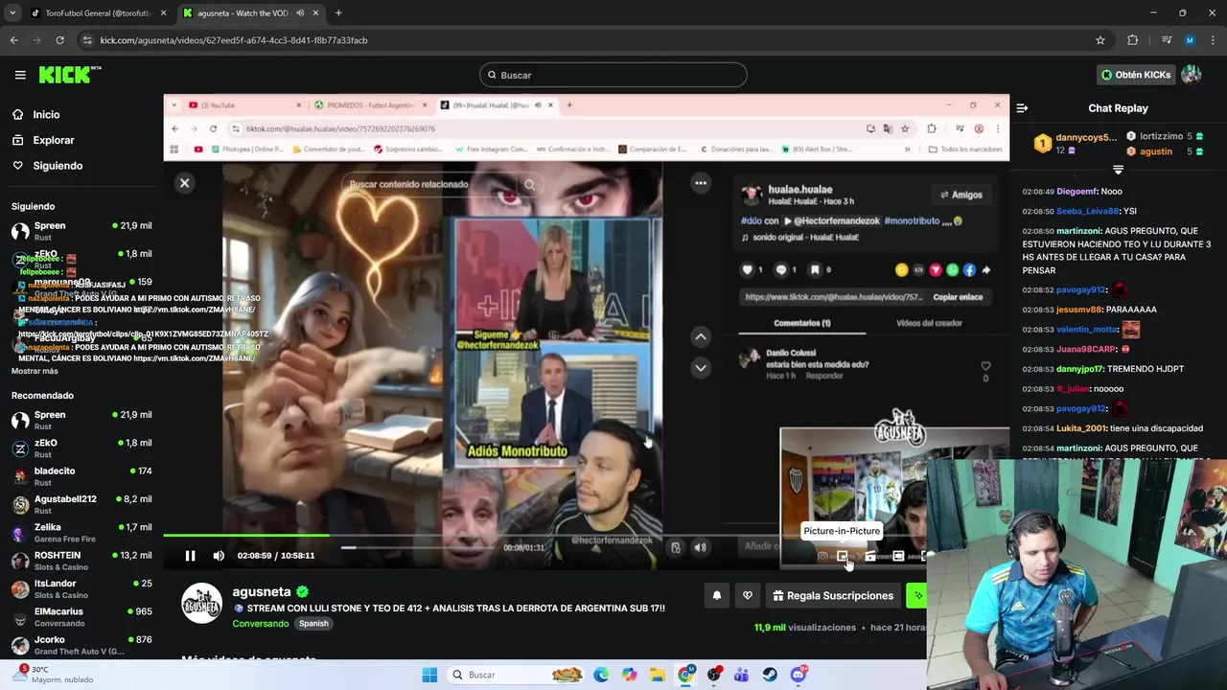Open Microsoft Teams from the taskbar
Viewport: 1227px width, 690px height.
(741, 675)
